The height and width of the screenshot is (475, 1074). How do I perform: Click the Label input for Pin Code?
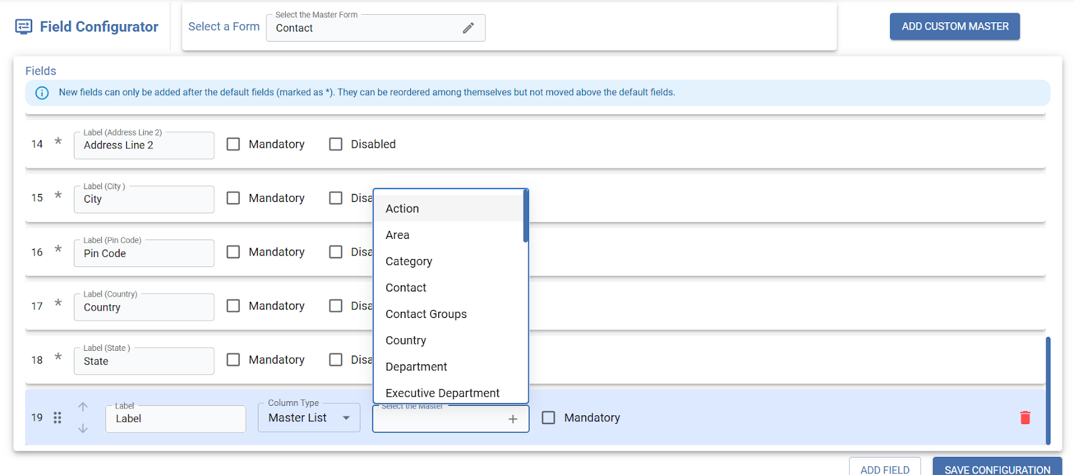pos(144,254)
